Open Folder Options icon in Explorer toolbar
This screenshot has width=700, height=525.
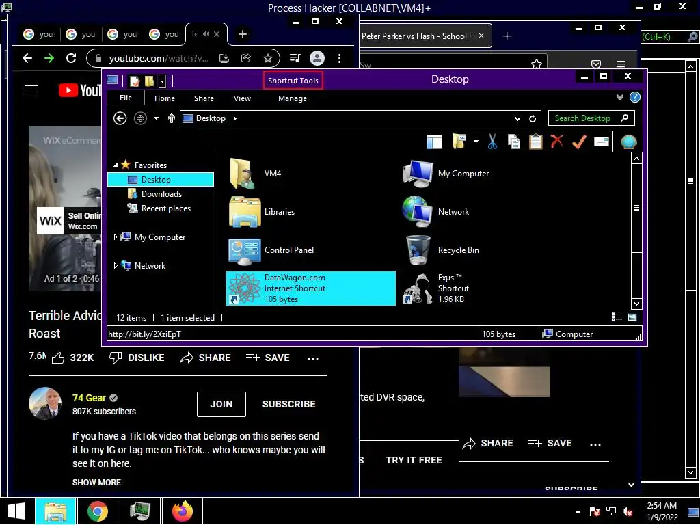tap(459, 142)
